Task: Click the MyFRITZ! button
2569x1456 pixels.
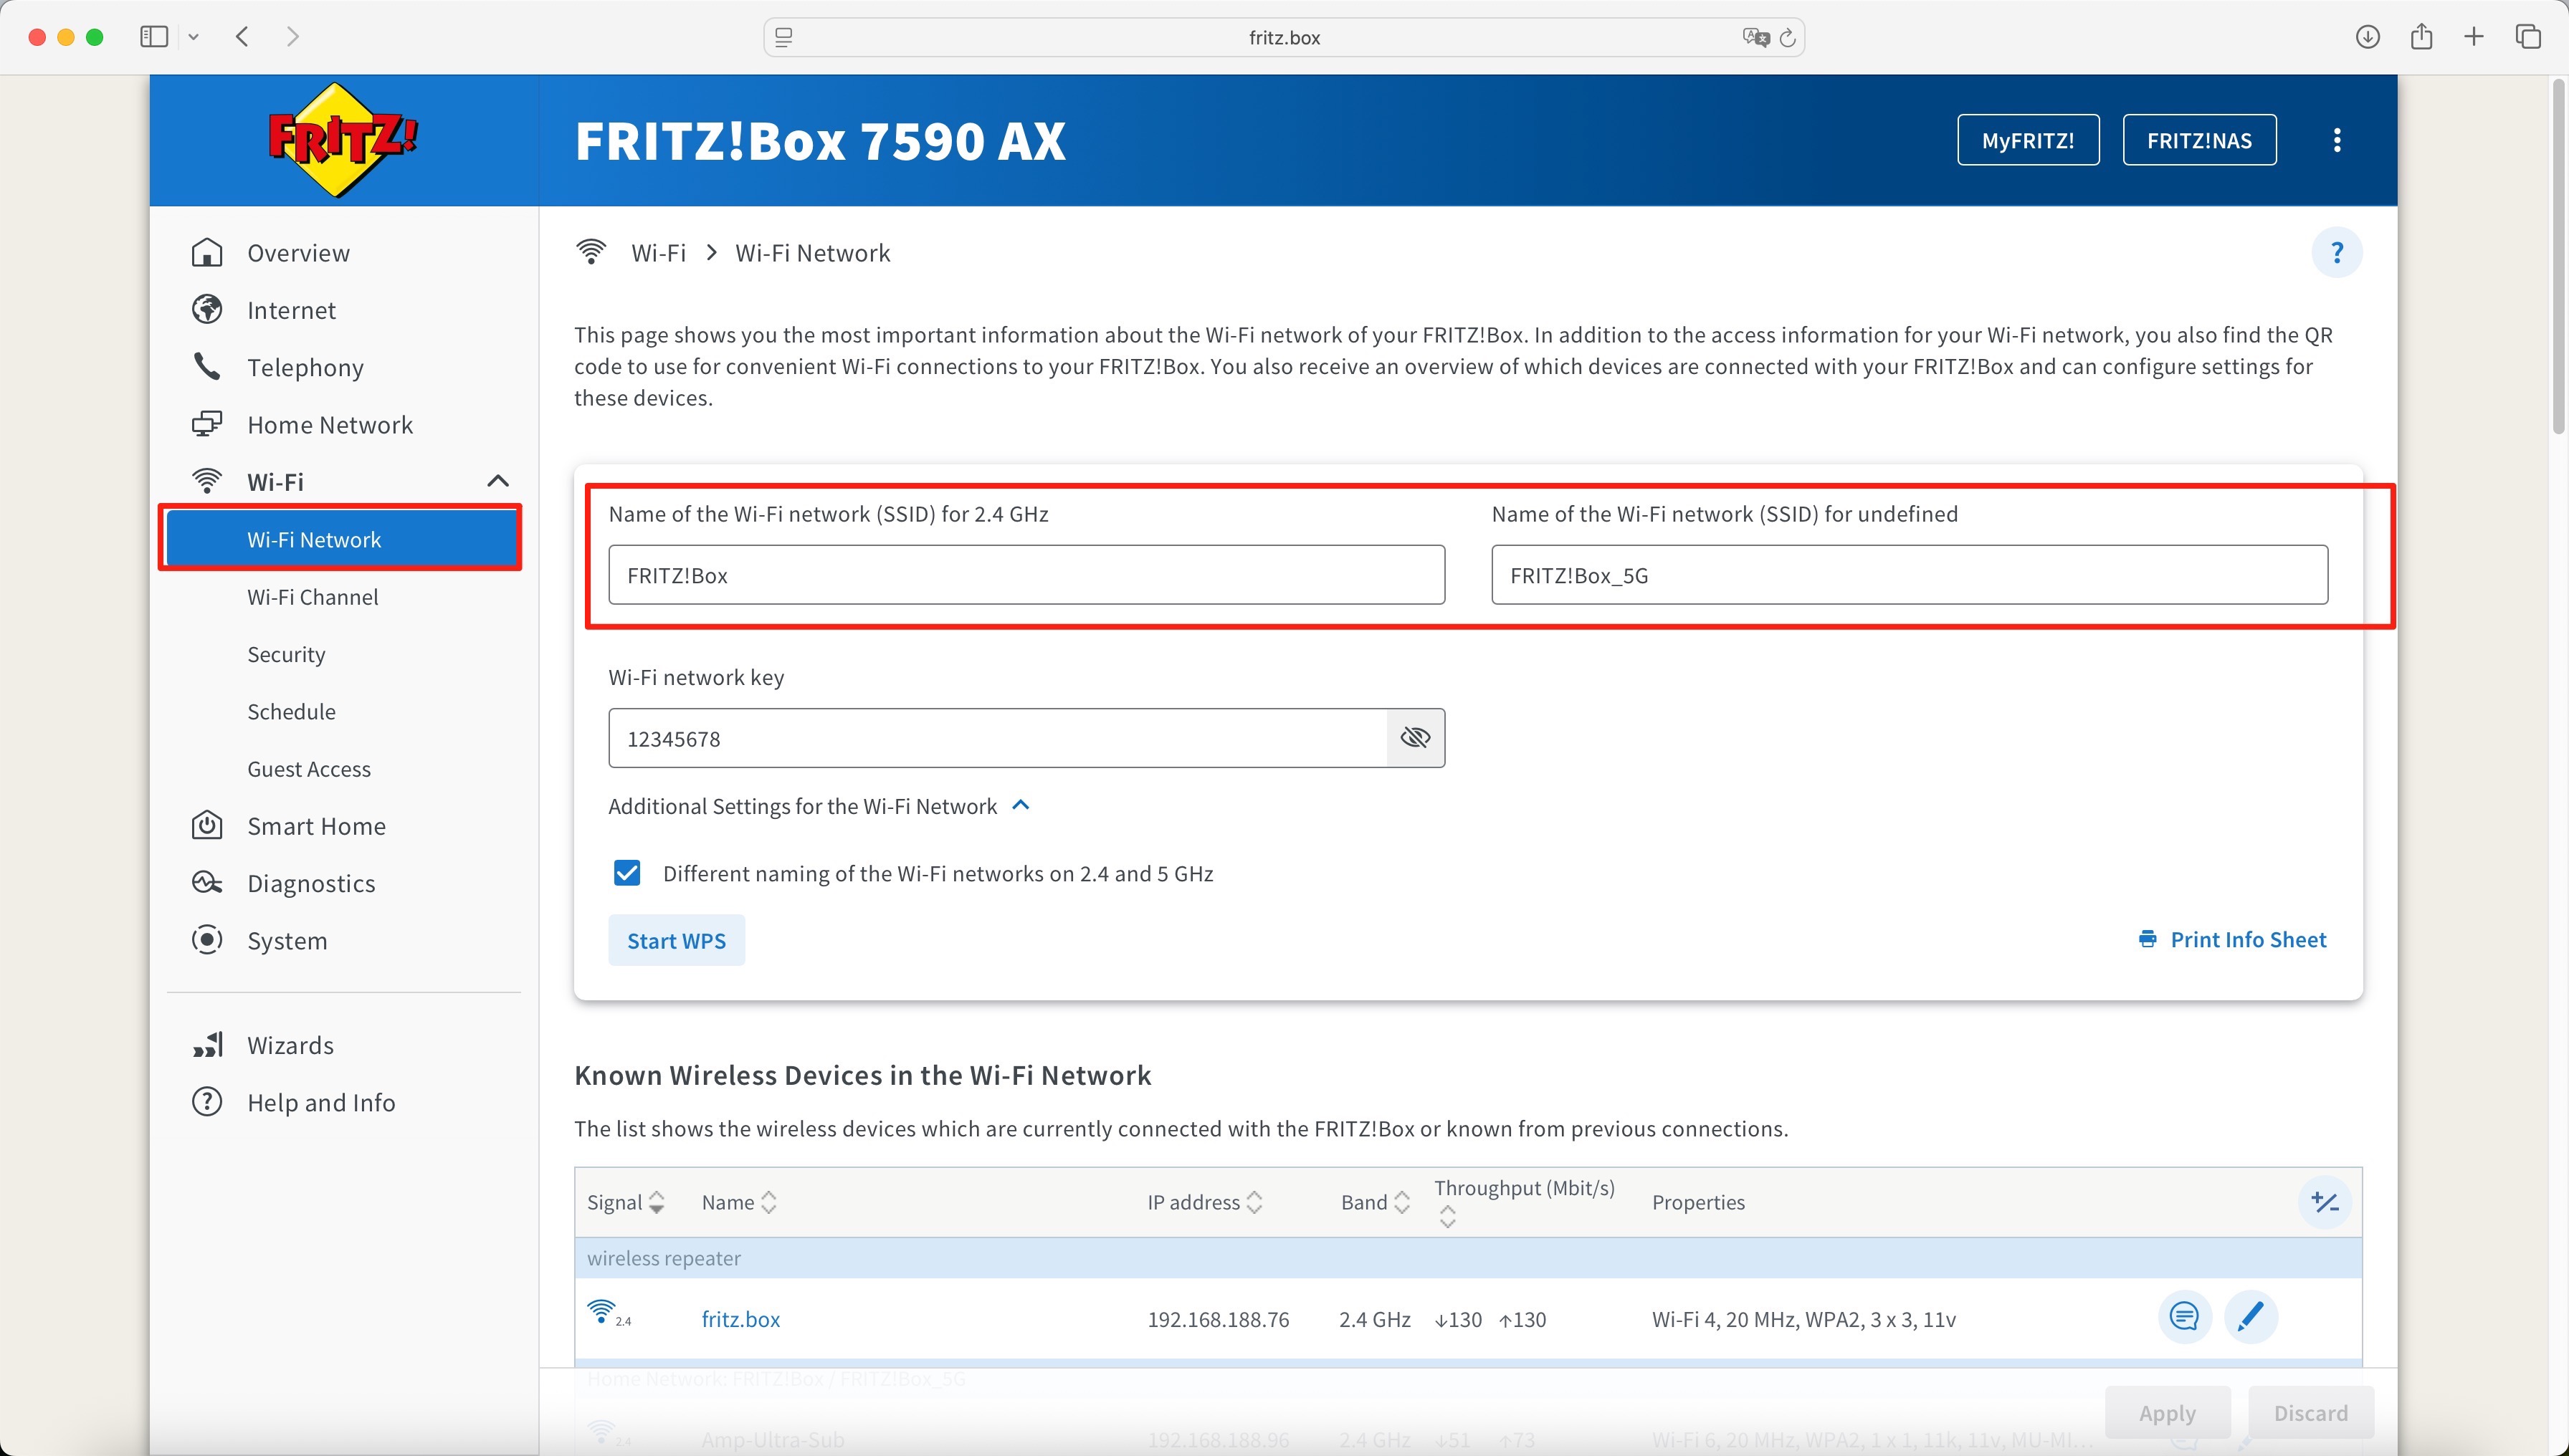Action: pos(2028,140)
